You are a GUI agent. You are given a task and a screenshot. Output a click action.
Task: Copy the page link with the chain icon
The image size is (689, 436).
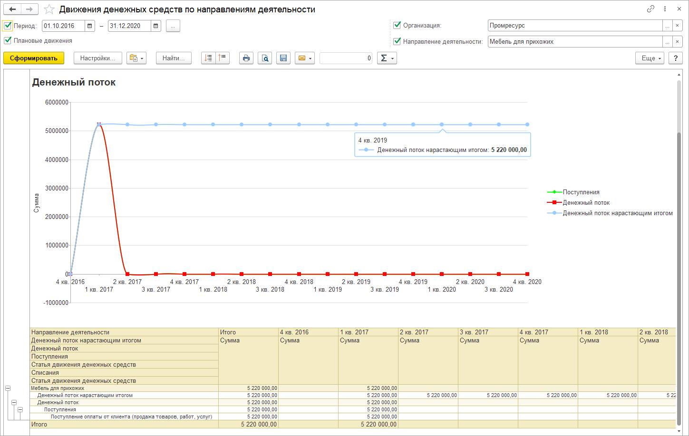click(x=650, y=9)
